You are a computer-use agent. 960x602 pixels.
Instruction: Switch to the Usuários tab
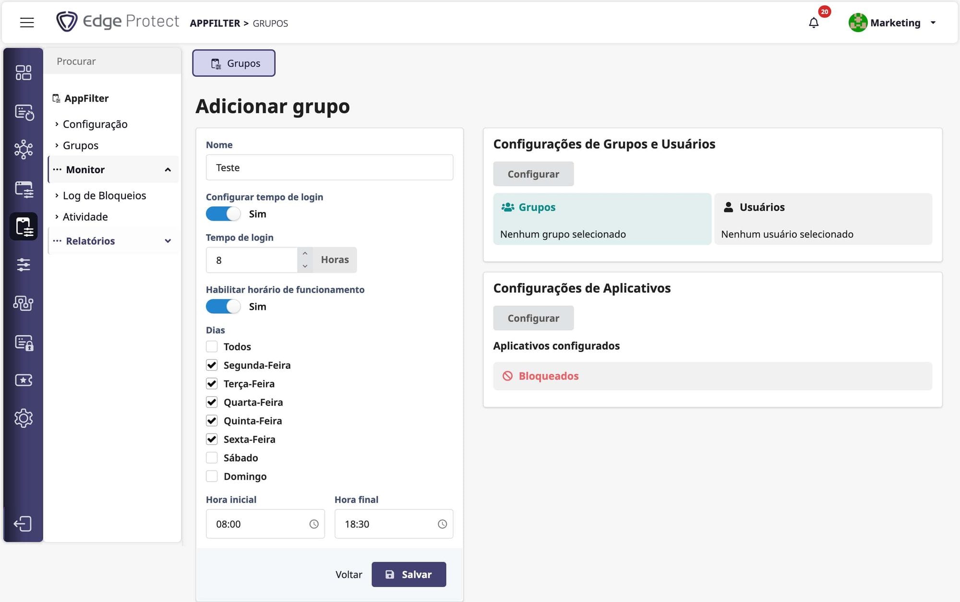click(x=762, y=207)
